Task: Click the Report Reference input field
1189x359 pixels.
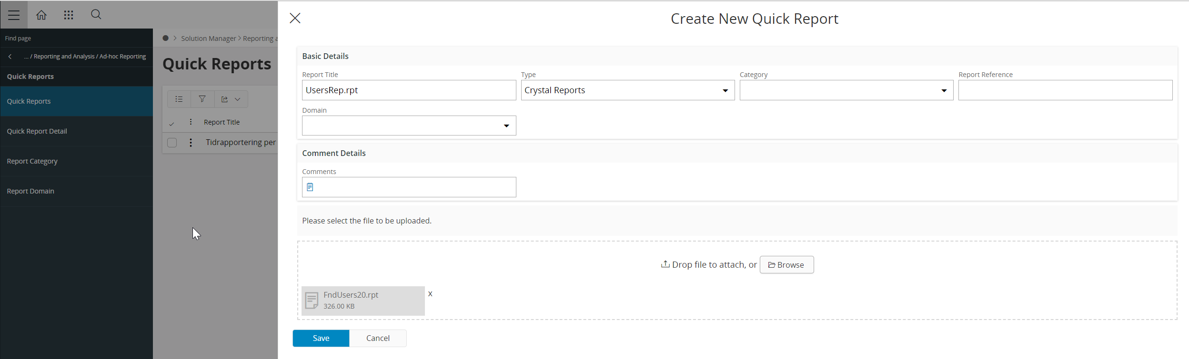Action: point(1065,90)
